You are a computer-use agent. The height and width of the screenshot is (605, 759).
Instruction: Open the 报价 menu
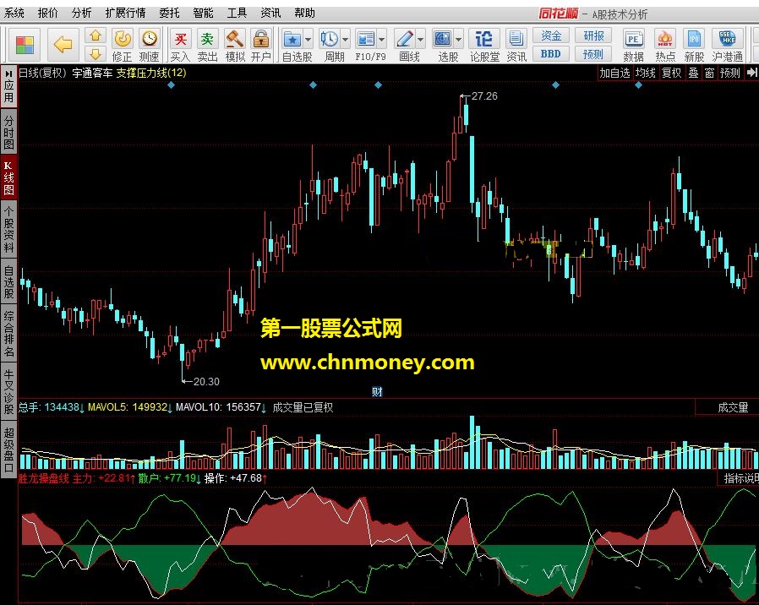click(x=47, y=13)
